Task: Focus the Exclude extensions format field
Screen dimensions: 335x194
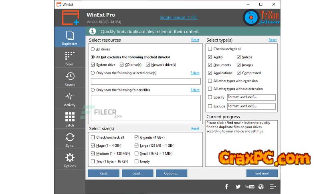Action: point(251,106)
